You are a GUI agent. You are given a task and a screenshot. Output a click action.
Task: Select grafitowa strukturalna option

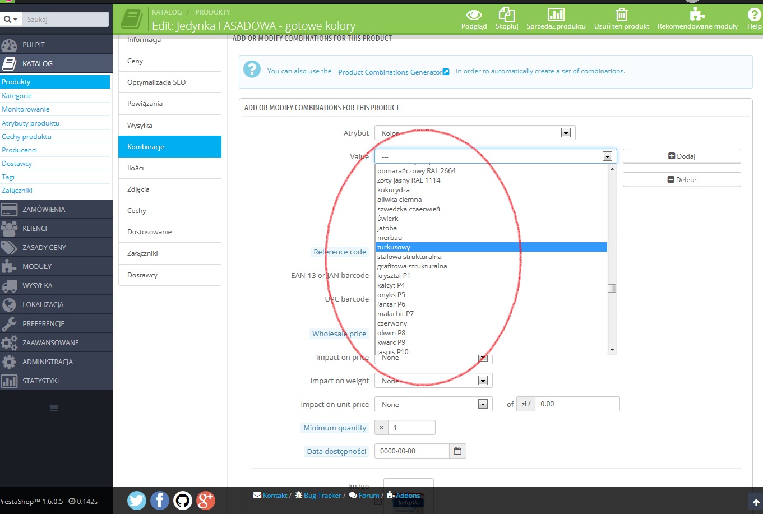pos(491,266)
